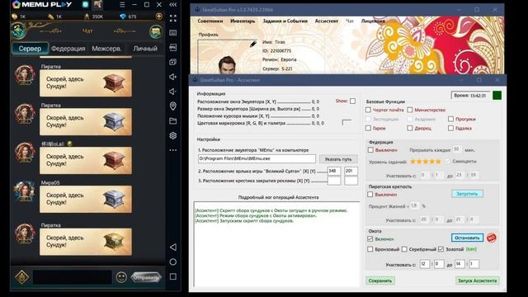528x297 pixels.
Task: Open the golden chest from last Пиратка message
Action: [x=114, y=242]
